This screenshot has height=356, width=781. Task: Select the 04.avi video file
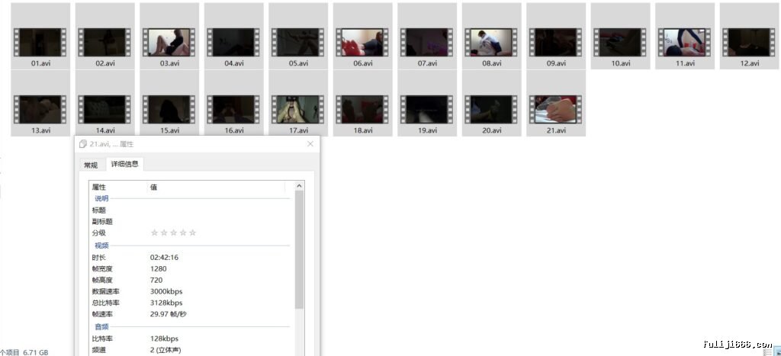click(233, 36)
